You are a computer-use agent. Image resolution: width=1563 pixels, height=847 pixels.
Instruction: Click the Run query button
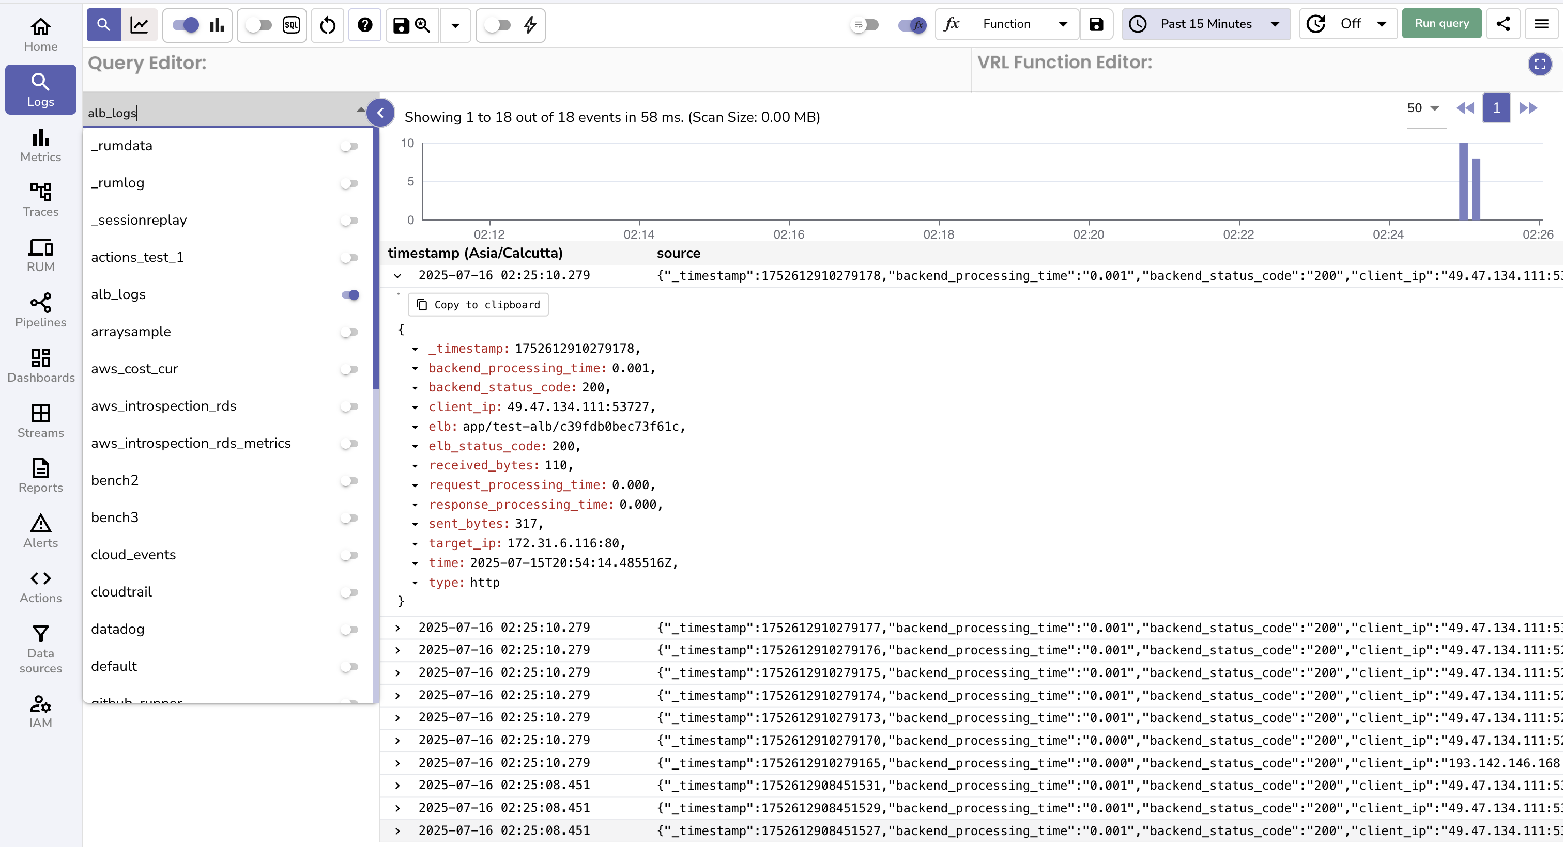pyautogui.click(x=1442, y=23)
